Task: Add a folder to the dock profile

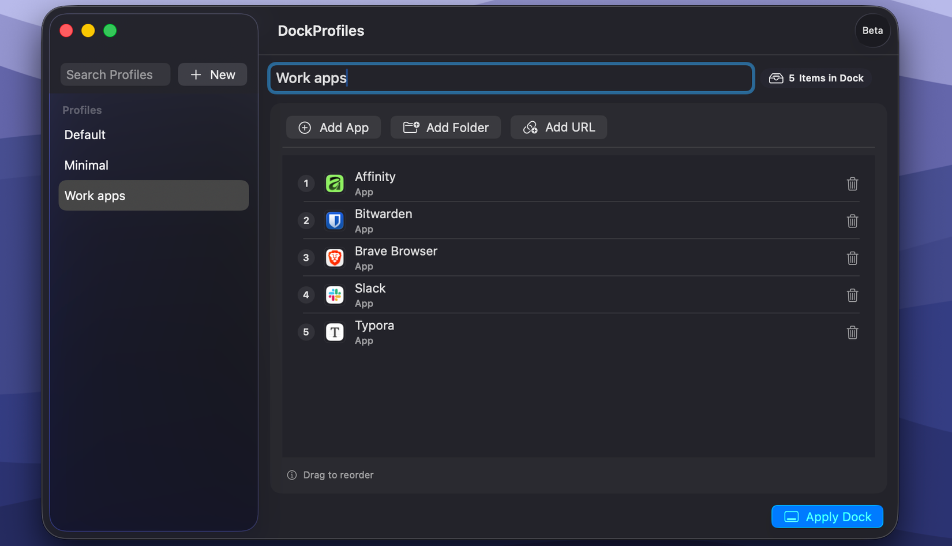Action: point(445,127)
